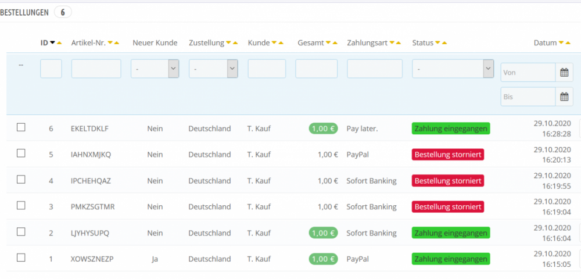The image size is (581, 279).
Task: Sort Datum ascending arrow
Action: tap(568, 42)
